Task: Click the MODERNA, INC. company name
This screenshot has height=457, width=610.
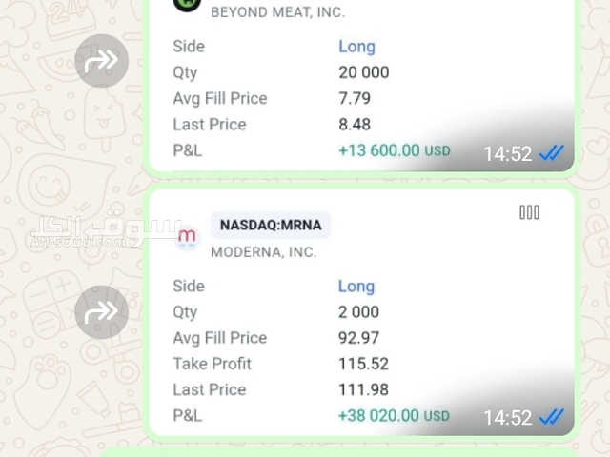Action: coord(263,252)
